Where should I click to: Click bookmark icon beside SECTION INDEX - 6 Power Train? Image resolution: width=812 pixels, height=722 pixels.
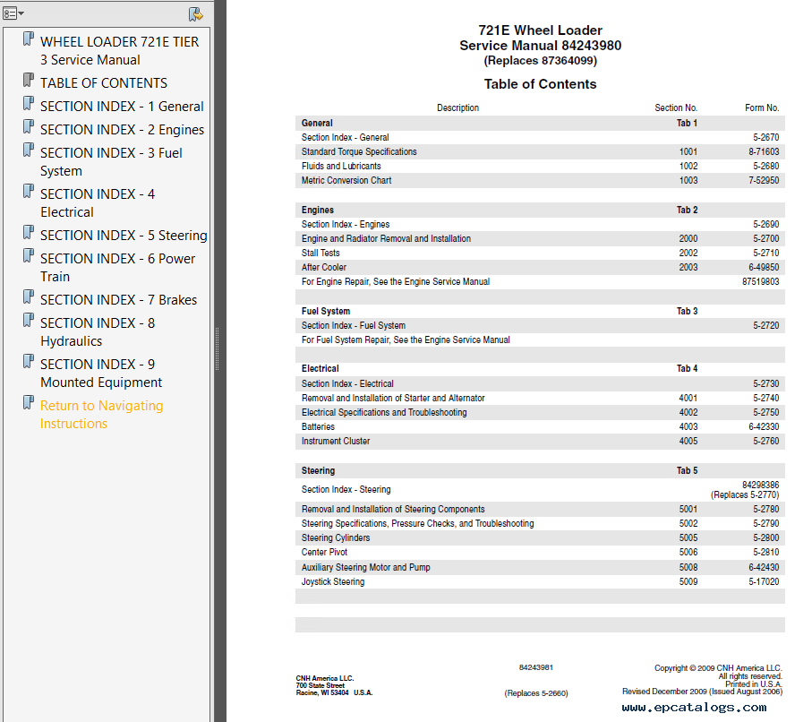[29, 256]
